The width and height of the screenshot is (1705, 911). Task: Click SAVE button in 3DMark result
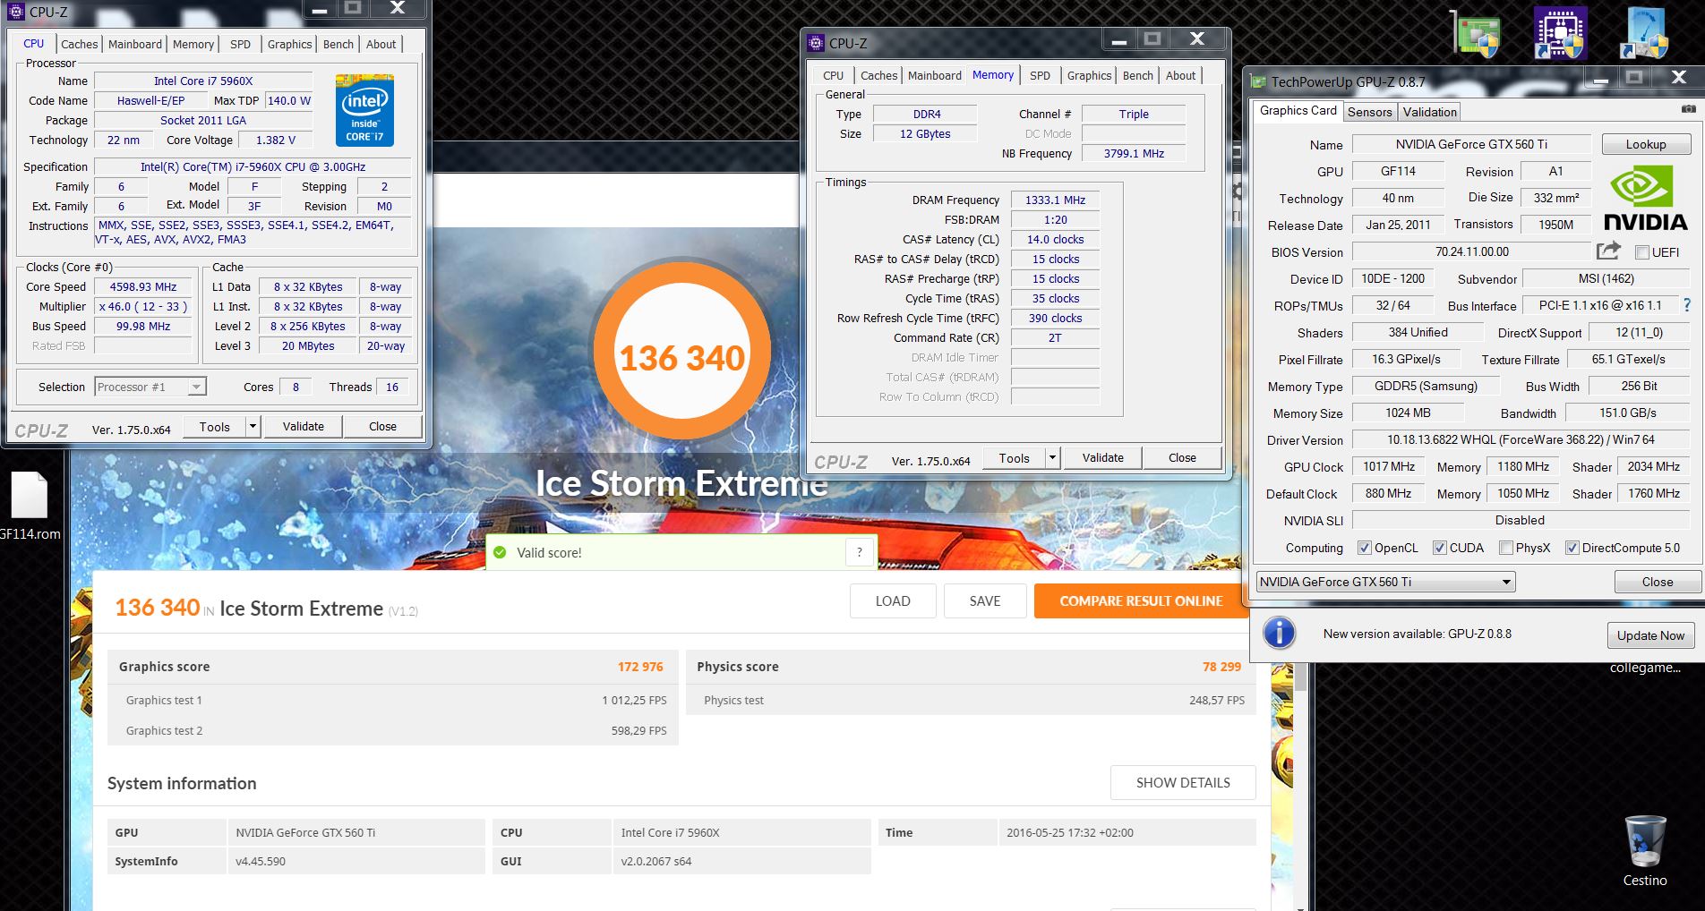[985, 600]
